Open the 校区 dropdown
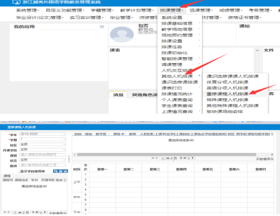280x216 pixels. [43, 144]
